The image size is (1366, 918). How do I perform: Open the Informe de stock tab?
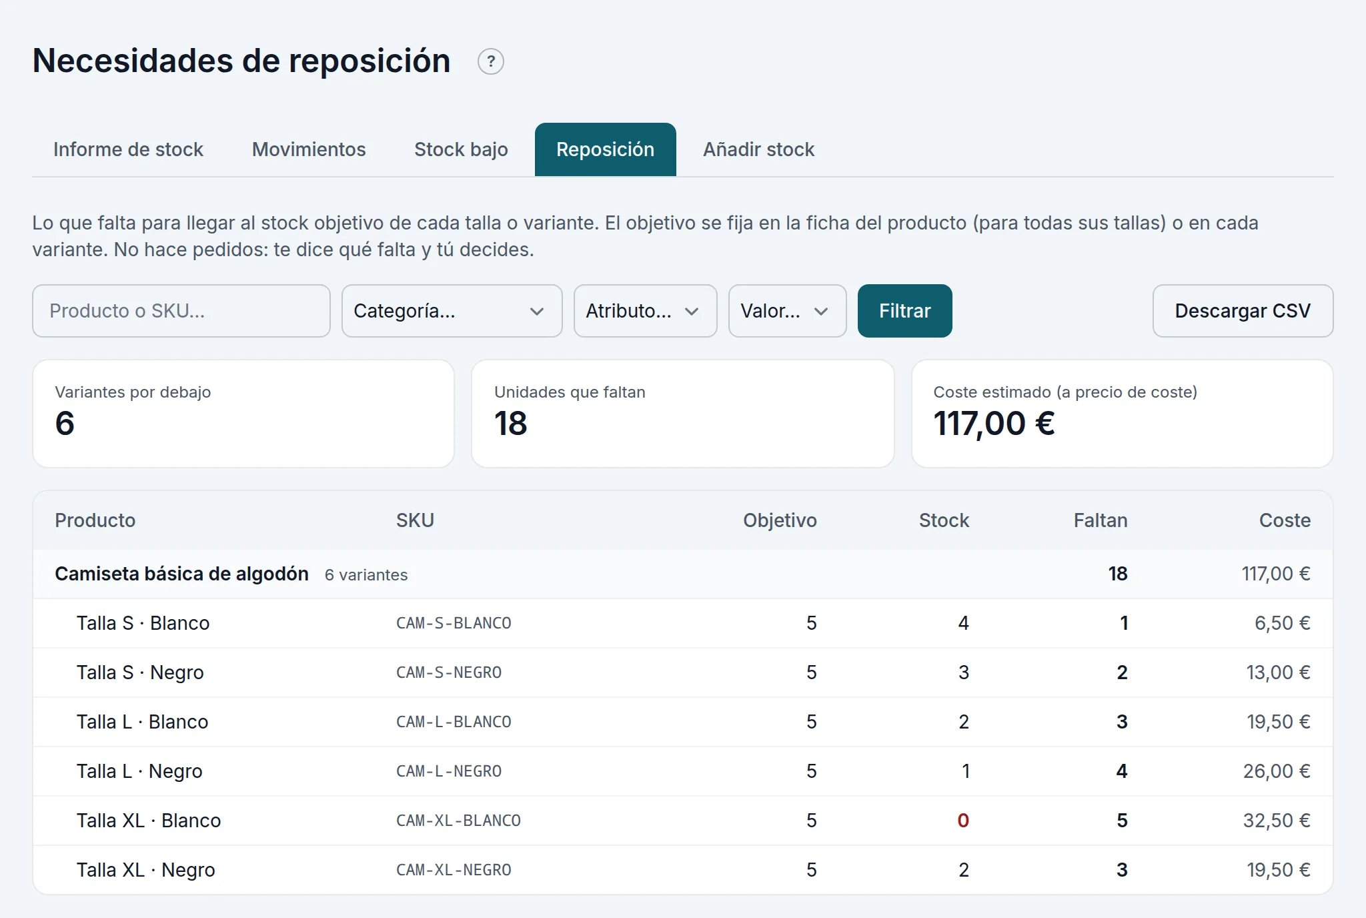pyautogui.click(x=128, y=149)
